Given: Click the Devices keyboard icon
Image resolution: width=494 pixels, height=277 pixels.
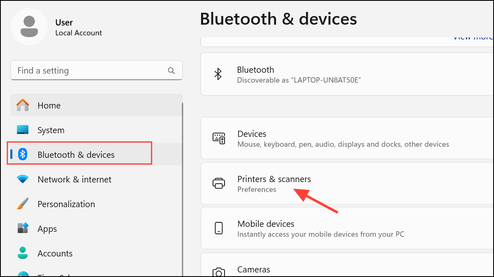Looking at the screenshot, I should coord(219,138).
